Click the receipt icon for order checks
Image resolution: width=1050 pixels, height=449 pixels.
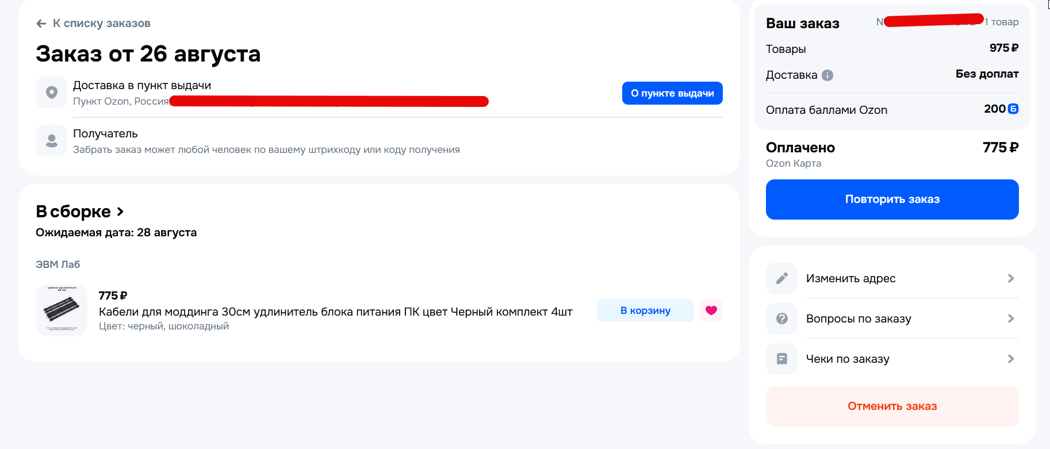[782, 359]
